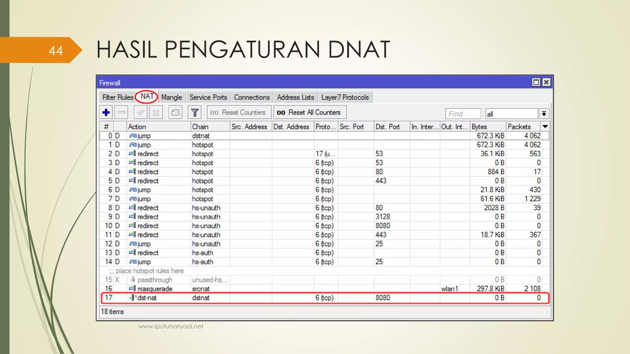
Task: Click inside the Find search field
Action: click(x=463, y=114)
